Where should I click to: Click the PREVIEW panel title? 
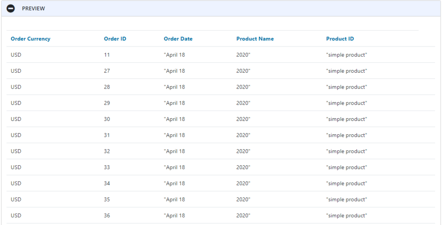pyautogui.click(x=34, y=9)
